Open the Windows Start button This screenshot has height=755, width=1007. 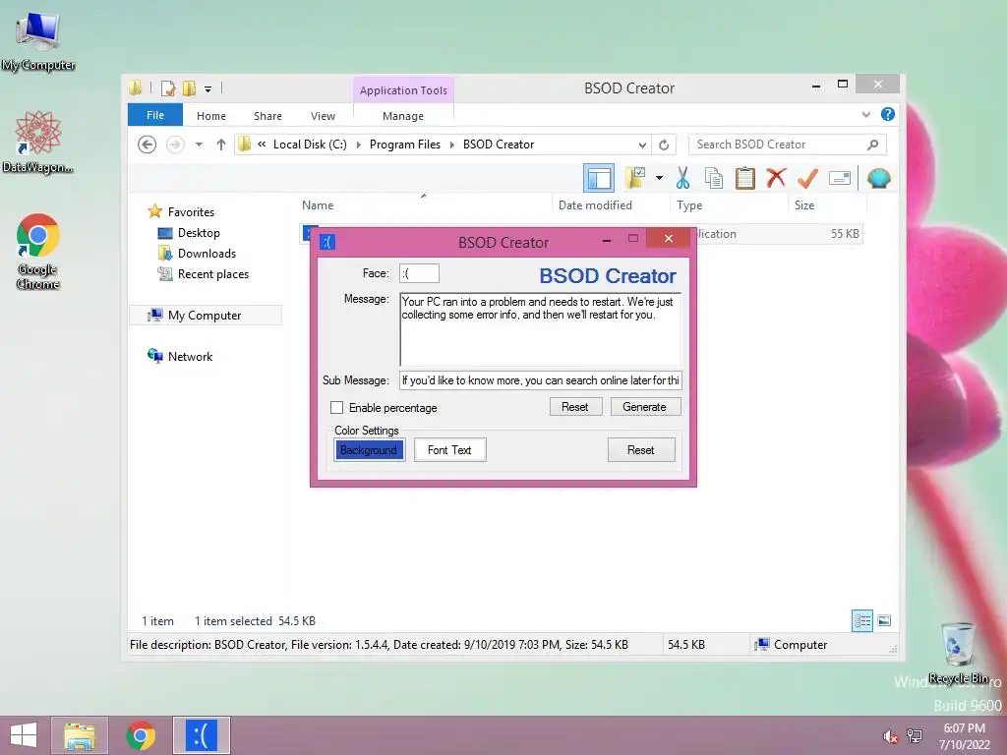24,735
